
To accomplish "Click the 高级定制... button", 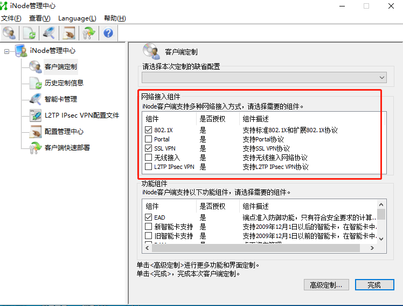I will [x=326, y=285].
